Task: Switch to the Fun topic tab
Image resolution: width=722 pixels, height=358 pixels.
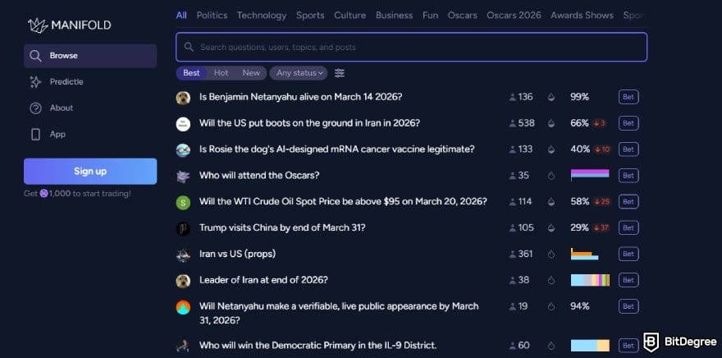Action: [x=431, y=16]
